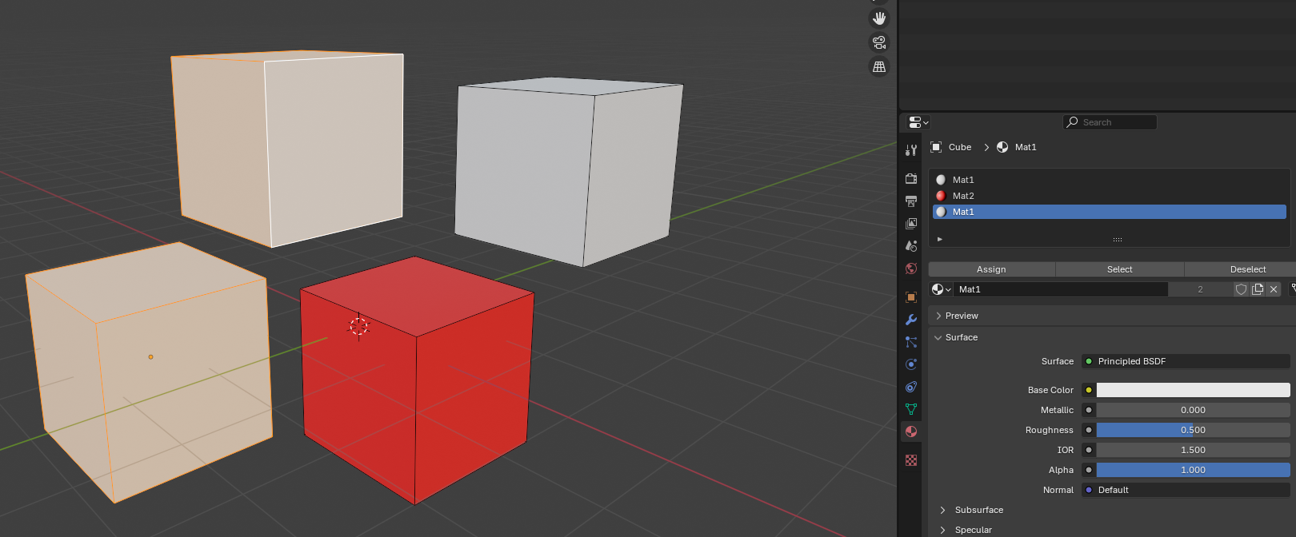The image size is (1296, 537).
Task: Open the Output properties tab
Action: click(911, 201)
